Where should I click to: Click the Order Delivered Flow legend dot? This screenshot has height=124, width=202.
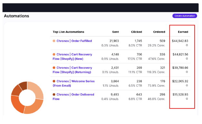point(54,95)
